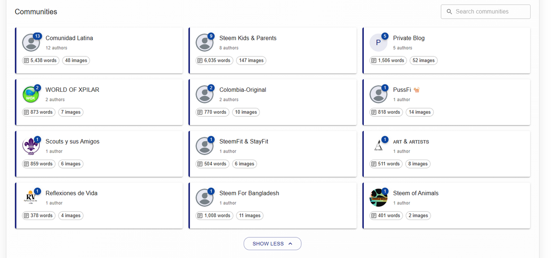Click the Scouts y sus Amigos fleur-de-lis logo
This screenshot has height=258, width=559.
point(31,146)
